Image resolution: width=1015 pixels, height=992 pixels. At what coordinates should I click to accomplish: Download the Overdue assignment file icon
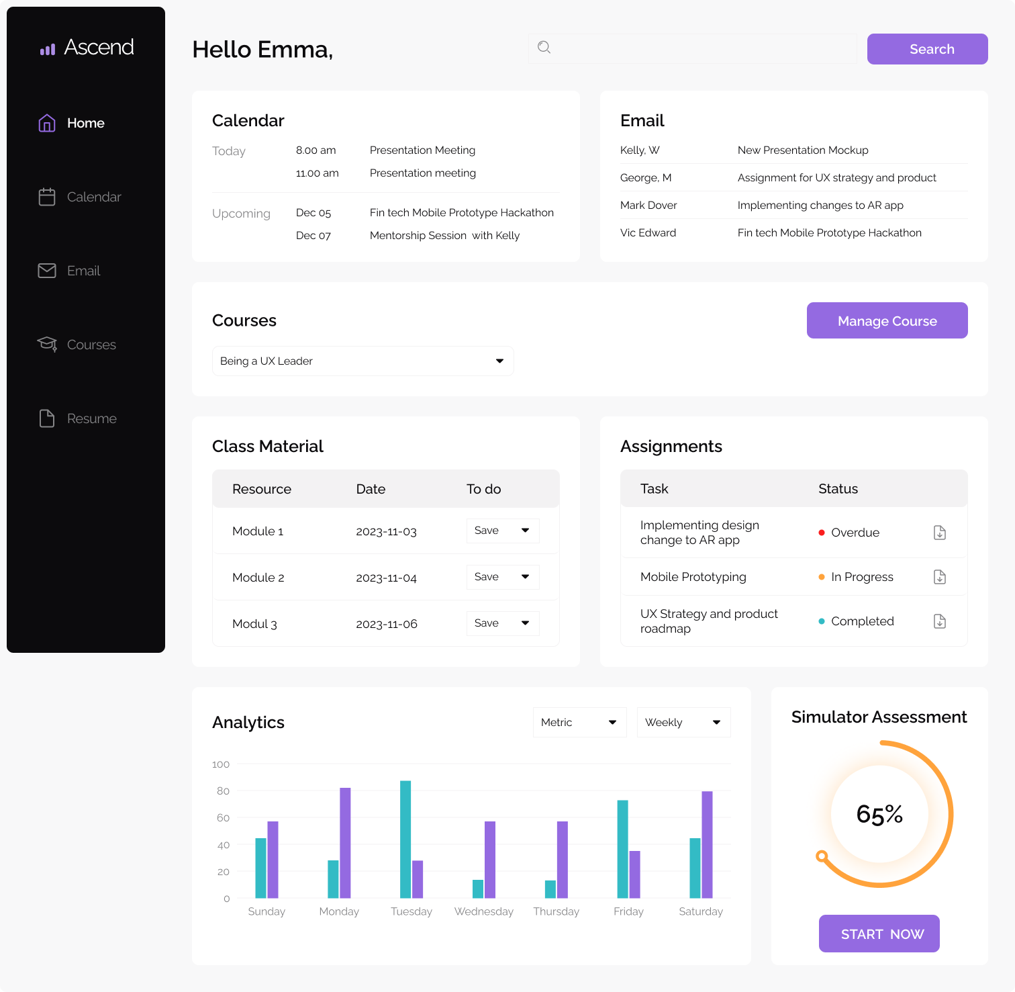tap(940, 533)
